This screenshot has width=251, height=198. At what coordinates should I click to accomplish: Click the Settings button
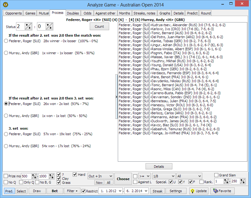(x=175, y=191)
